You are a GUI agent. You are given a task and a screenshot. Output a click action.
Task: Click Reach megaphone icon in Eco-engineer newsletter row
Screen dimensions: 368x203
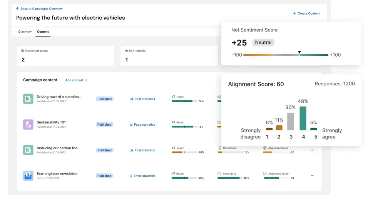pyautogui.click(x=173, y=173)
